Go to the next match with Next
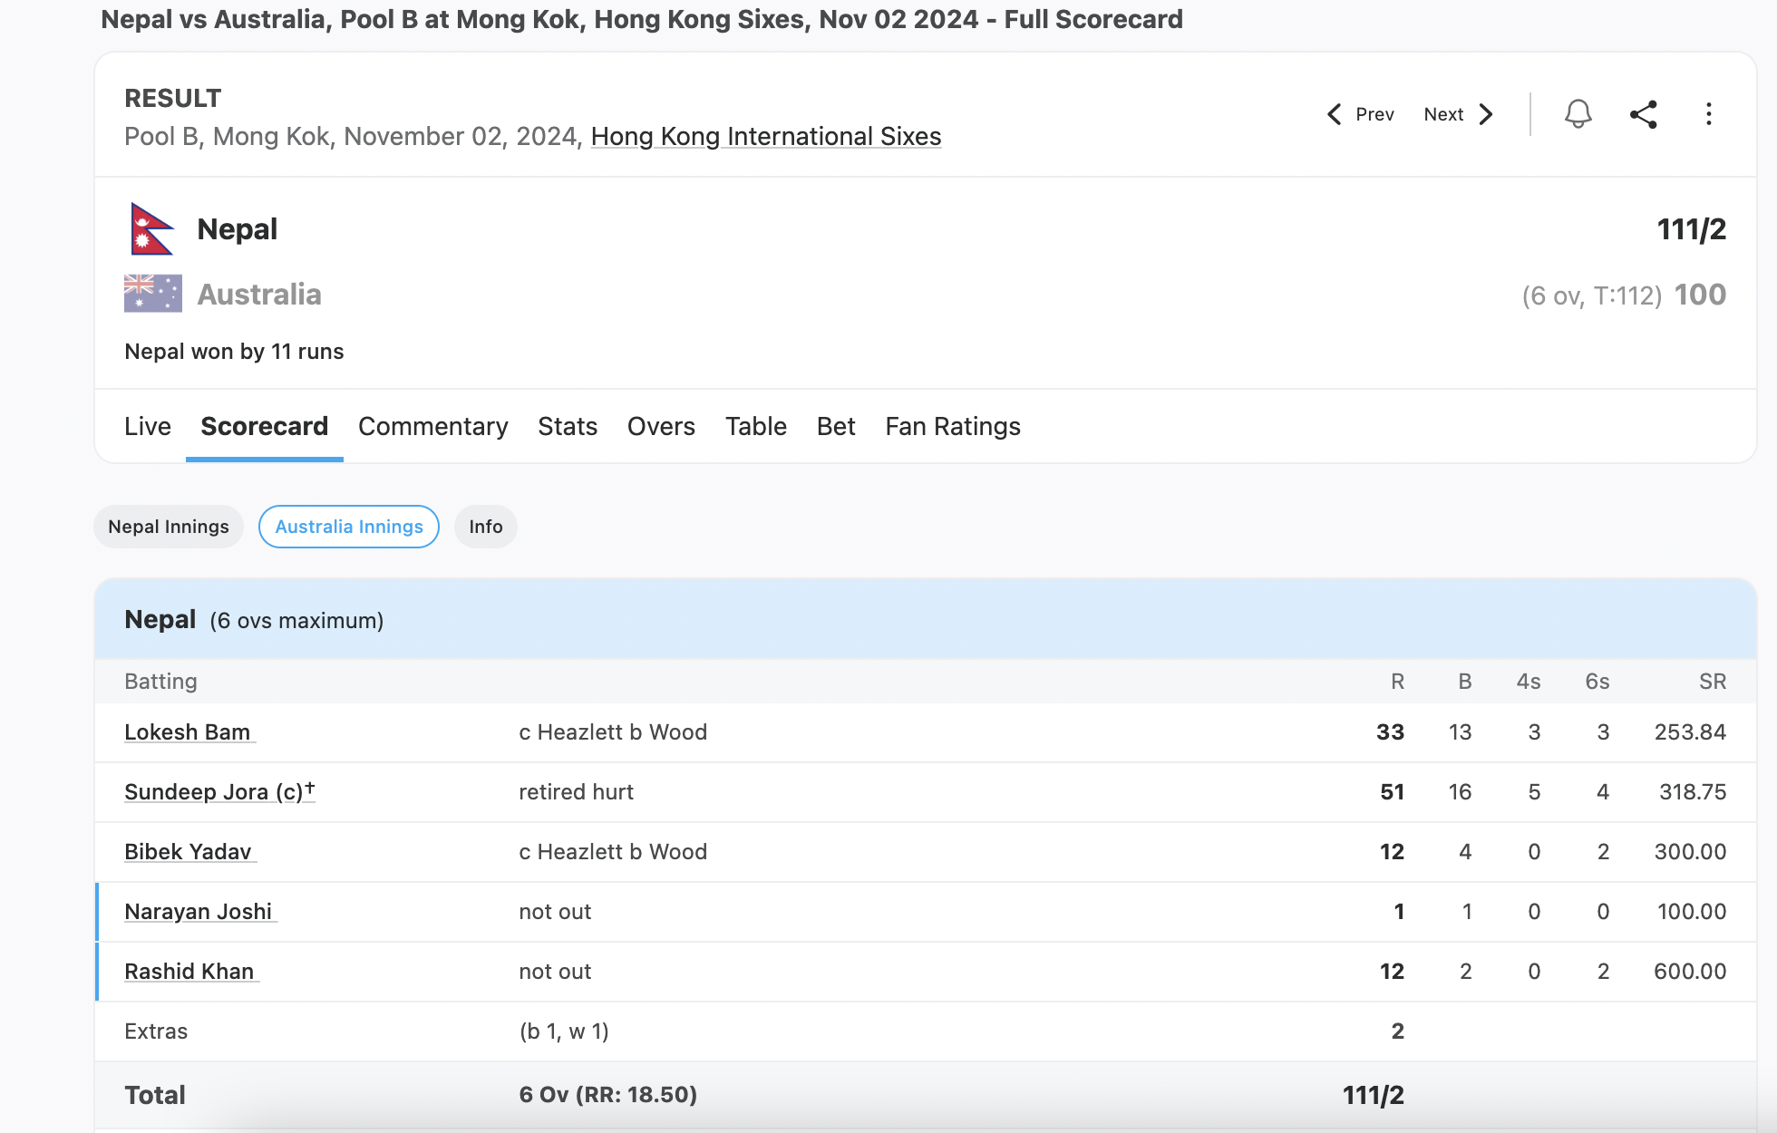The image size is (1777, 1133). pyautogui.click(x=1459, y=114)
